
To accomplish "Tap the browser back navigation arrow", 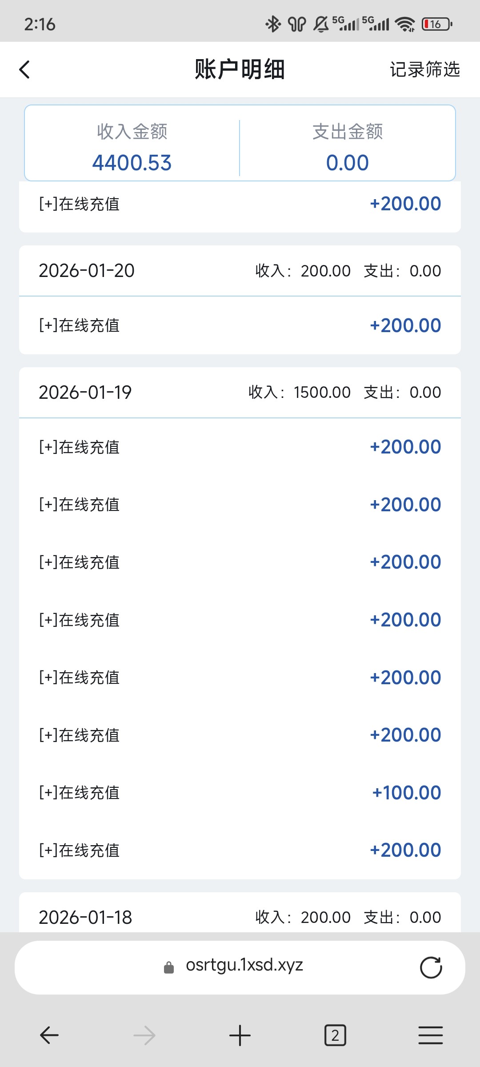I will click(x=49, y=1035).
